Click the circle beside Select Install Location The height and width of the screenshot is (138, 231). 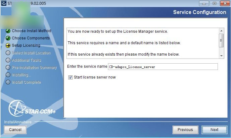coord(8,53)
